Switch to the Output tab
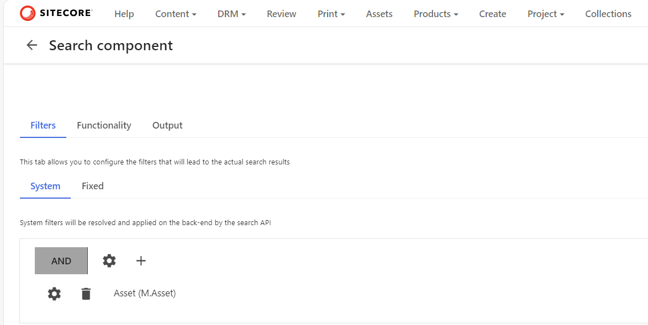The height and width of the screenshot is (325, 648). 167,125
